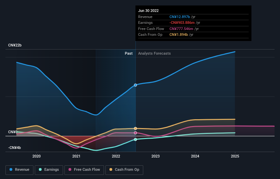This screenshot has height=179, width=280.
Task: Click the pink Free Cash Flow legend dot
Action: 70,169
